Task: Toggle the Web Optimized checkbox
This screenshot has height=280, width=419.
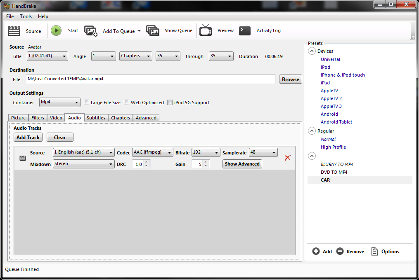Action: click(x=126, y=103)
